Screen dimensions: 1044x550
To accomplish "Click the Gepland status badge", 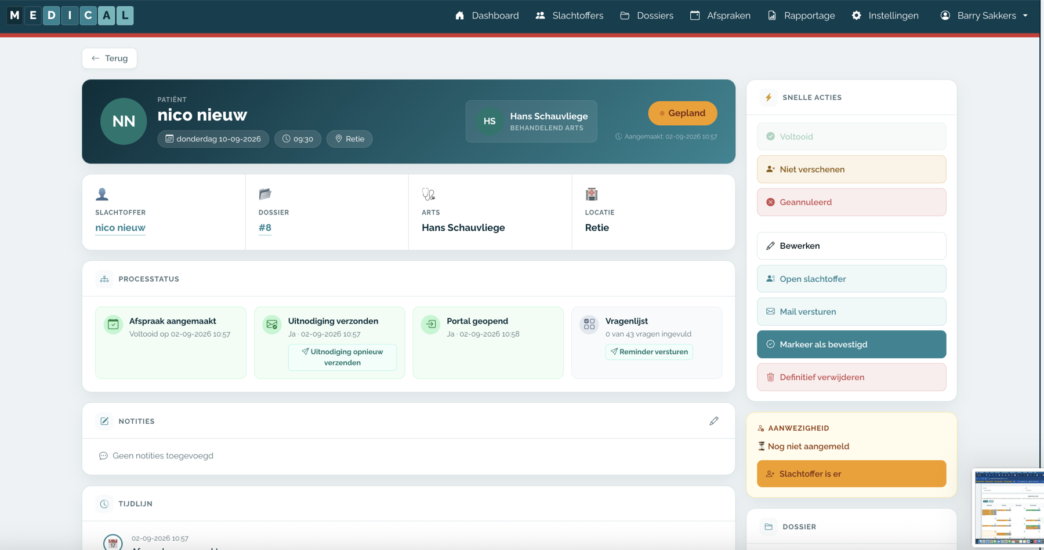I will point(683,113).
